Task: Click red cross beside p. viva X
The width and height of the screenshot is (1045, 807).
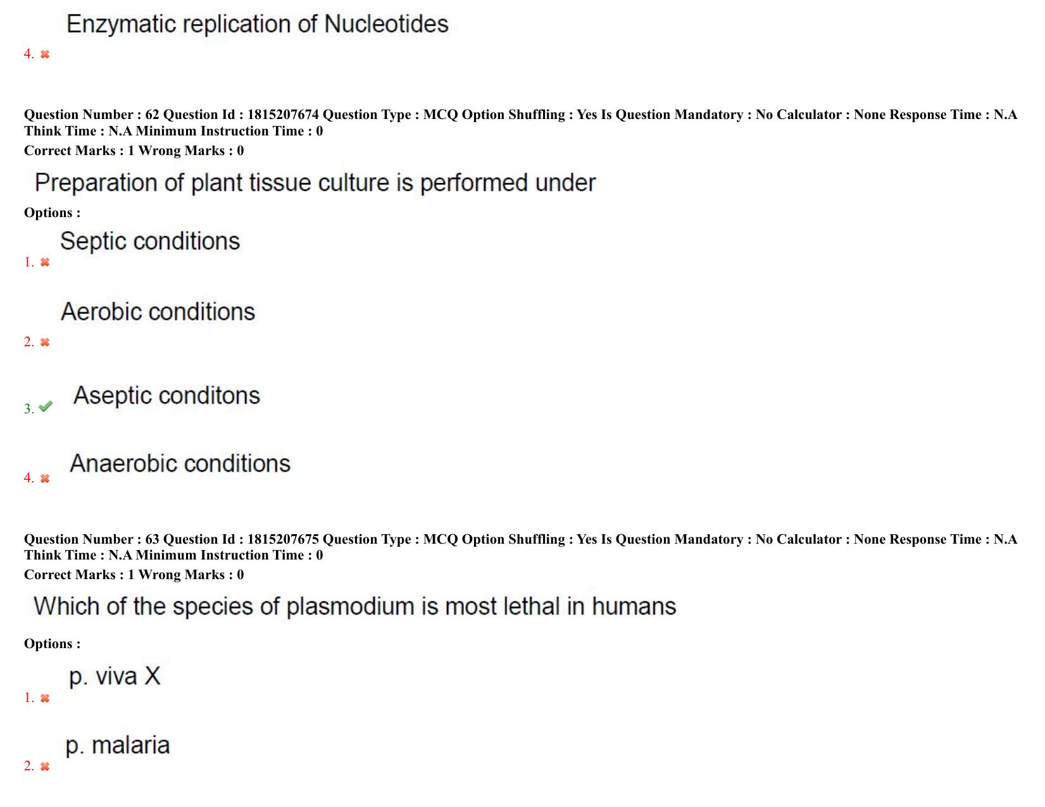Action: (45, 698)
